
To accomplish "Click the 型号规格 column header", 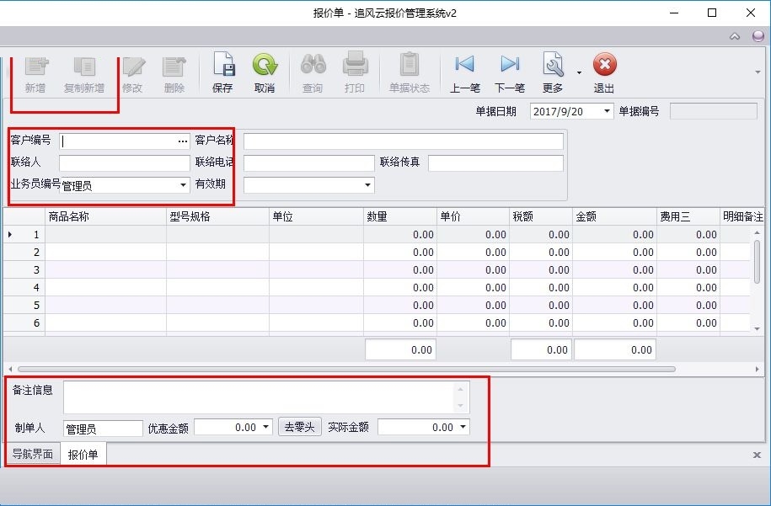I will pos(218,216).
